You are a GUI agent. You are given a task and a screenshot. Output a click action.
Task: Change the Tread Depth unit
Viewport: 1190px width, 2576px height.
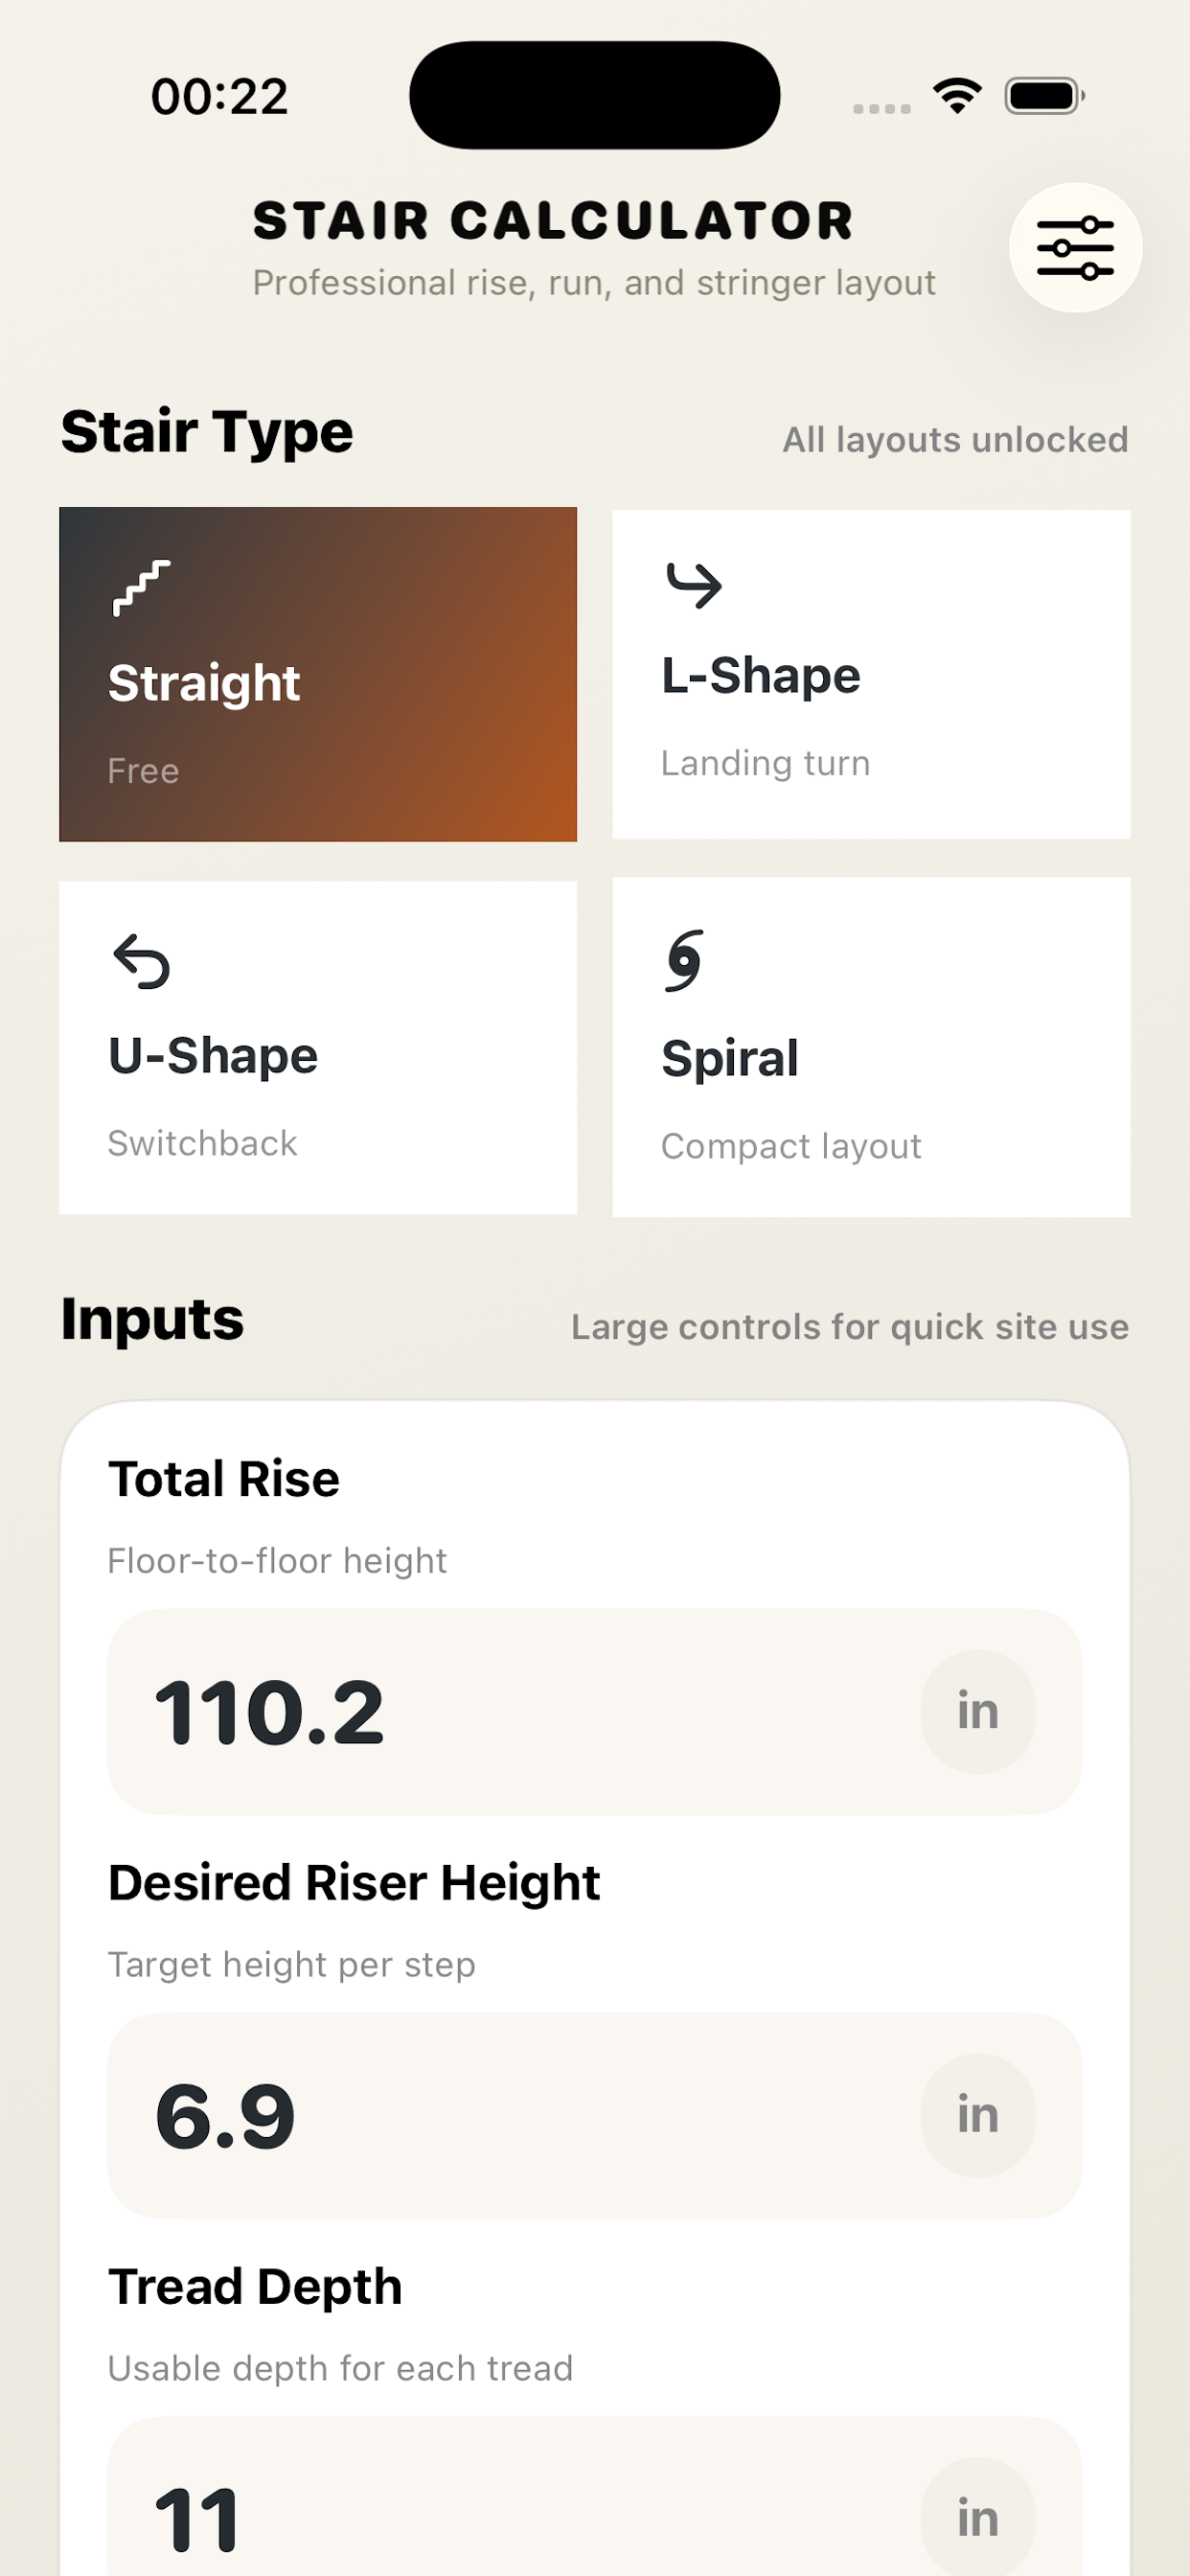tap(977, 2517)
